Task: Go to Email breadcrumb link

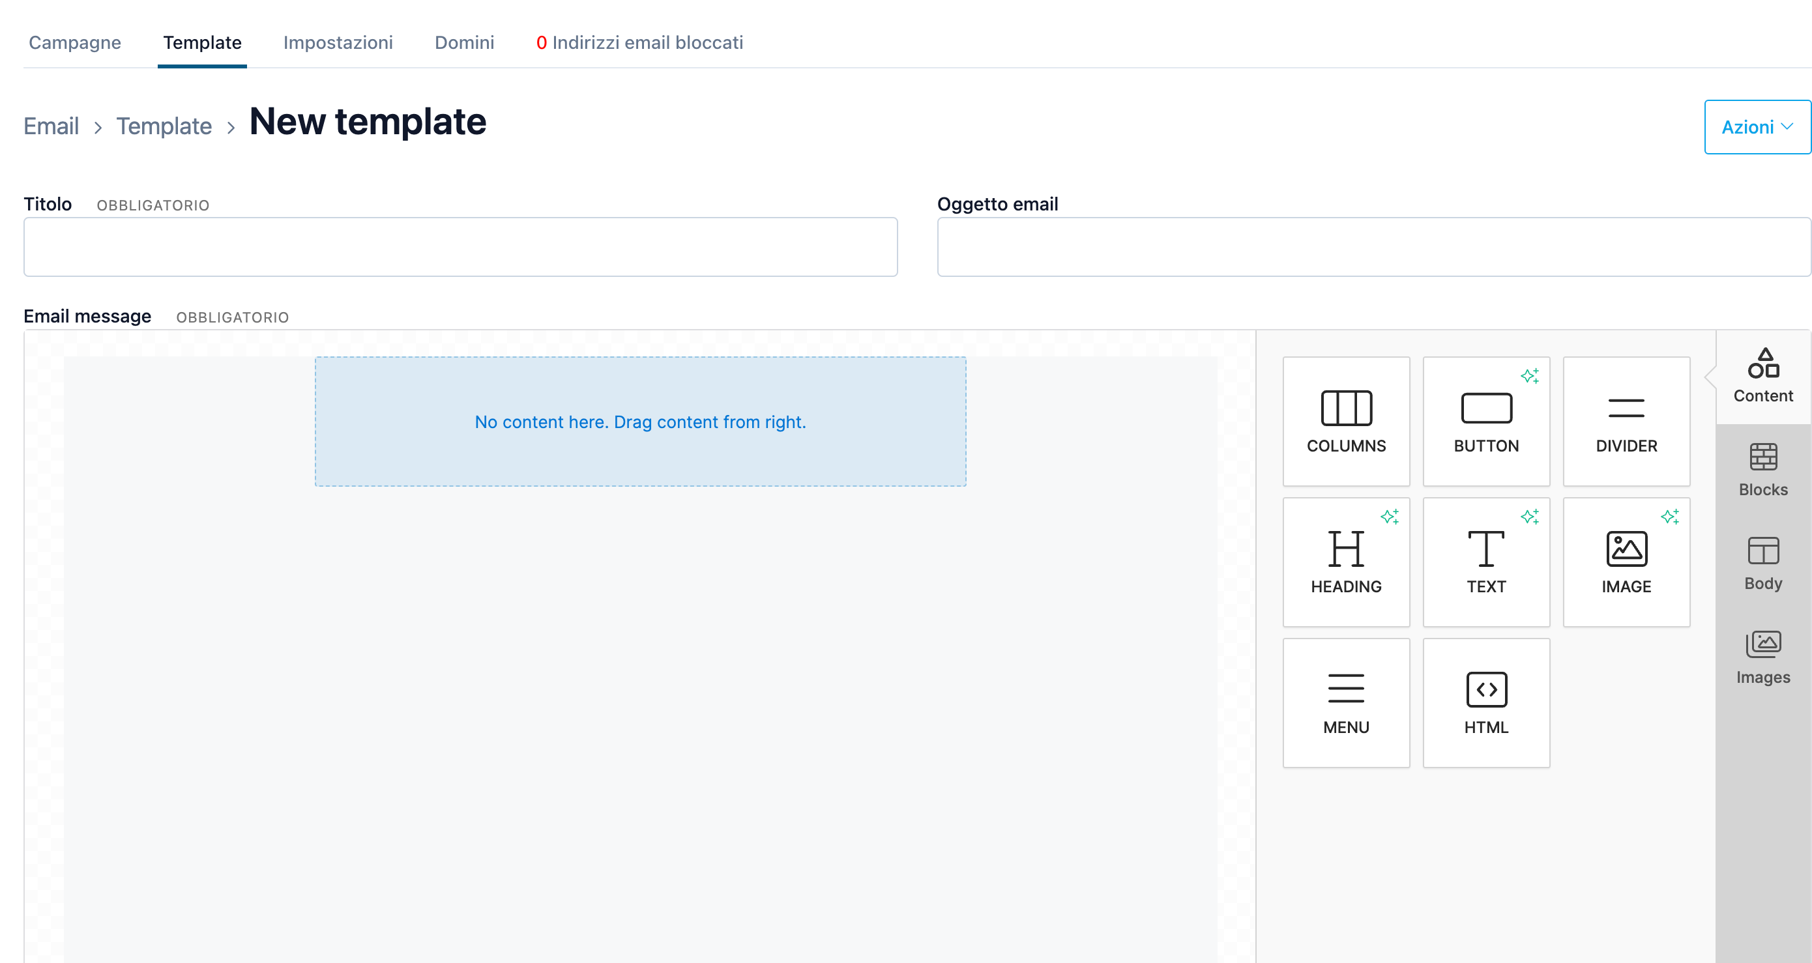Action: [51, 126]
